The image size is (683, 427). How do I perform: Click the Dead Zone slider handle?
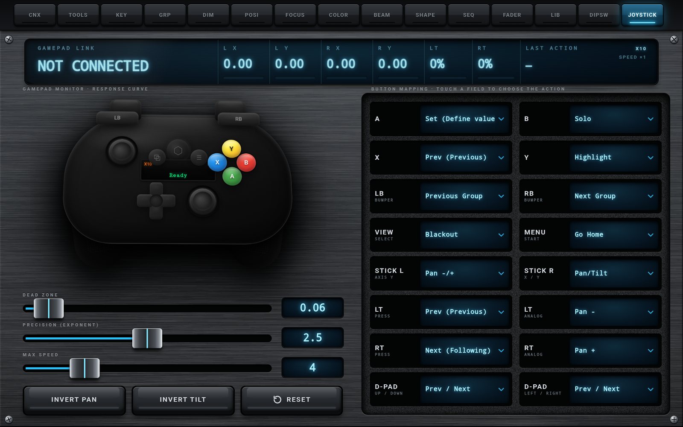(x=49, y=308)
